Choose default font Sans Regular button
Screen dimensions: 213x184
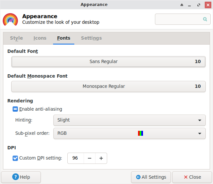108,62
